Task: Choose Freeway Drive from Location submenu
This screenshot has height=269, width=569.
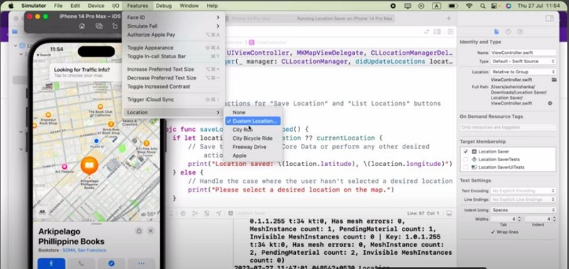Action: point(250,147)
